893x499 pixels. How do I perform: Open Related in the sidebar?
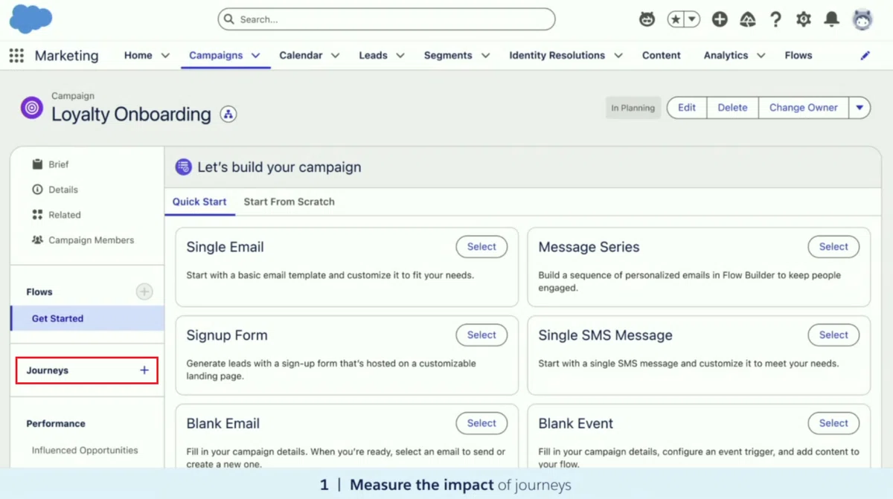point(65,215)
